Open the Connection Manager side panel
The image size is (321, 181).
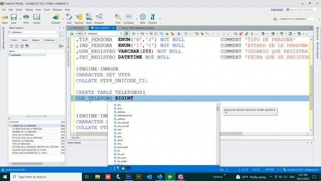pyautogui.click(x=4, y=38)
